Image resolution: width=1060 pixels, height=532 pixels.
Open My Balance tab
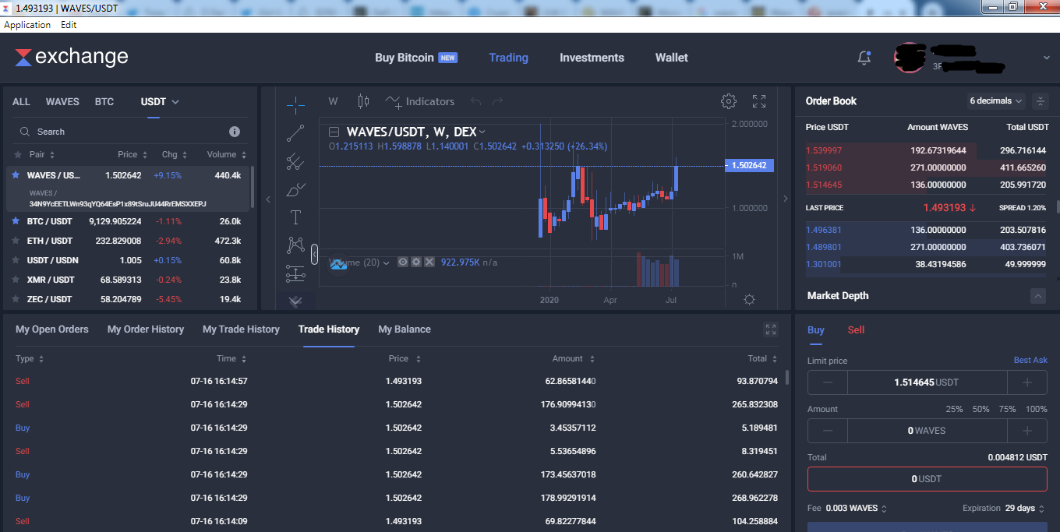click(x=405, y=329)
